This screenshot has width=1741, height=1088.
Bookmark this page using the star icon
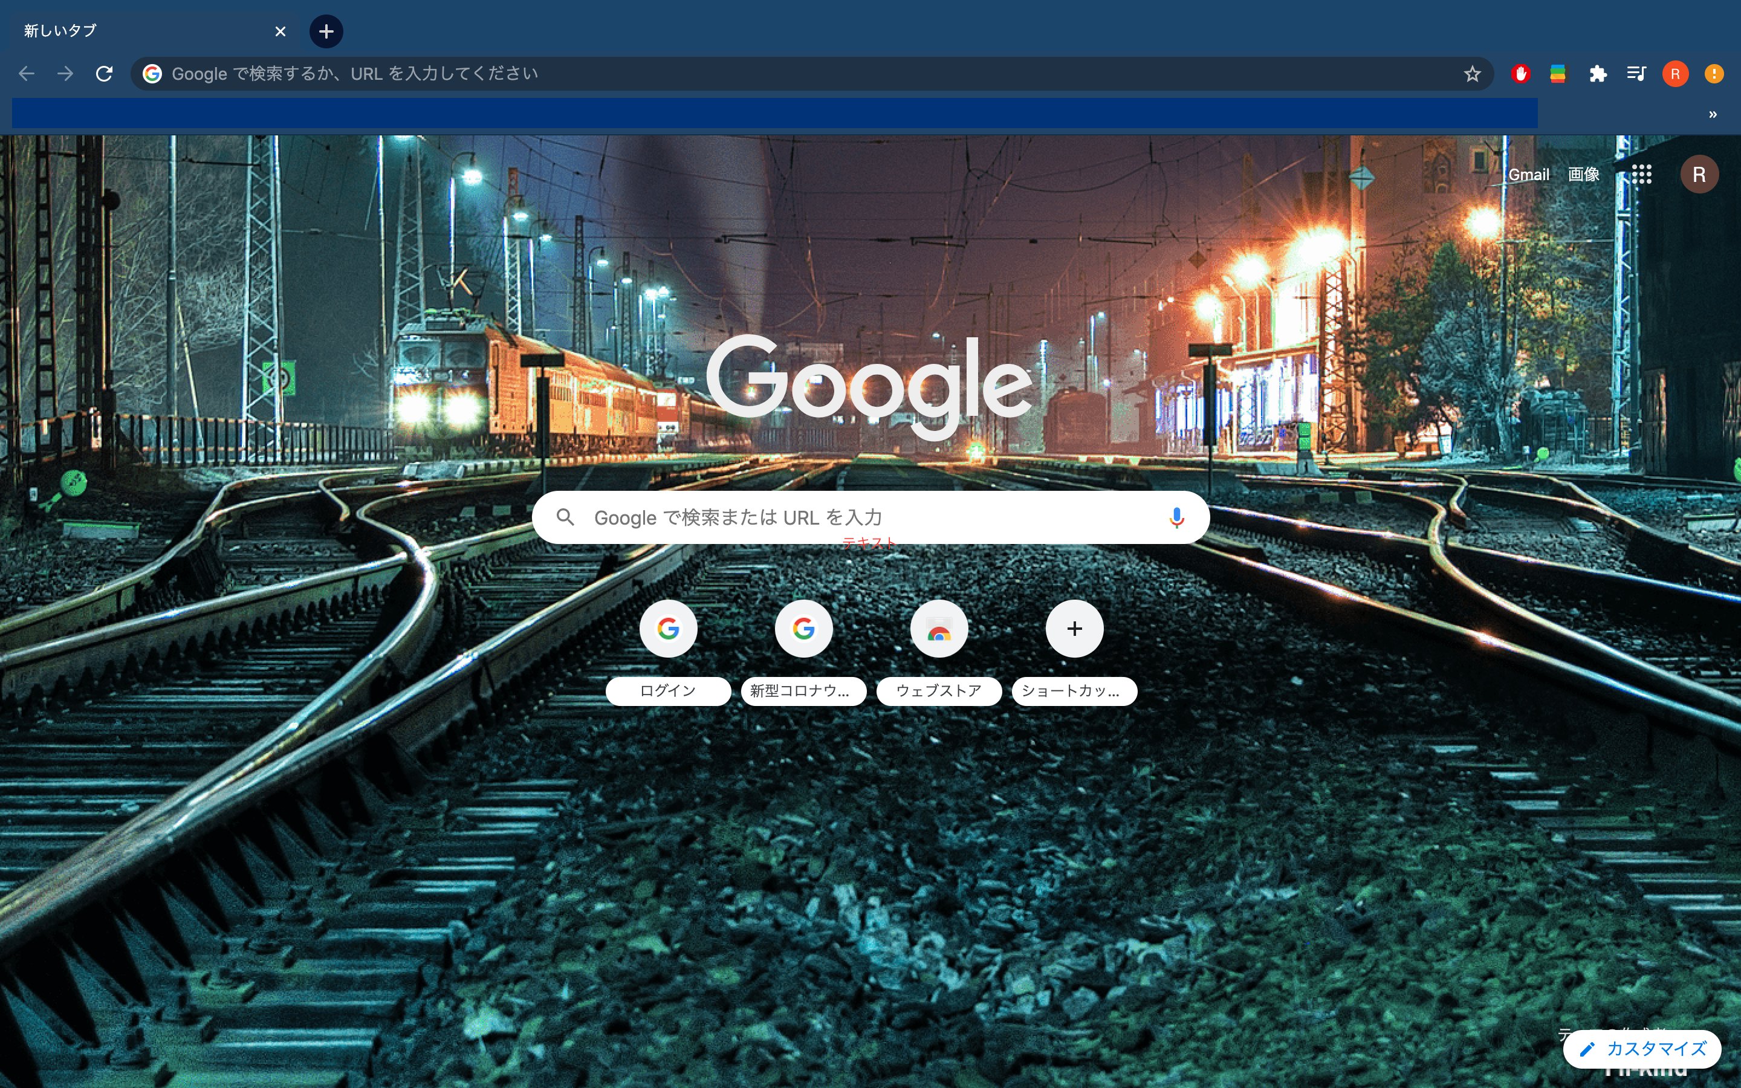(x=1472, y=73)
